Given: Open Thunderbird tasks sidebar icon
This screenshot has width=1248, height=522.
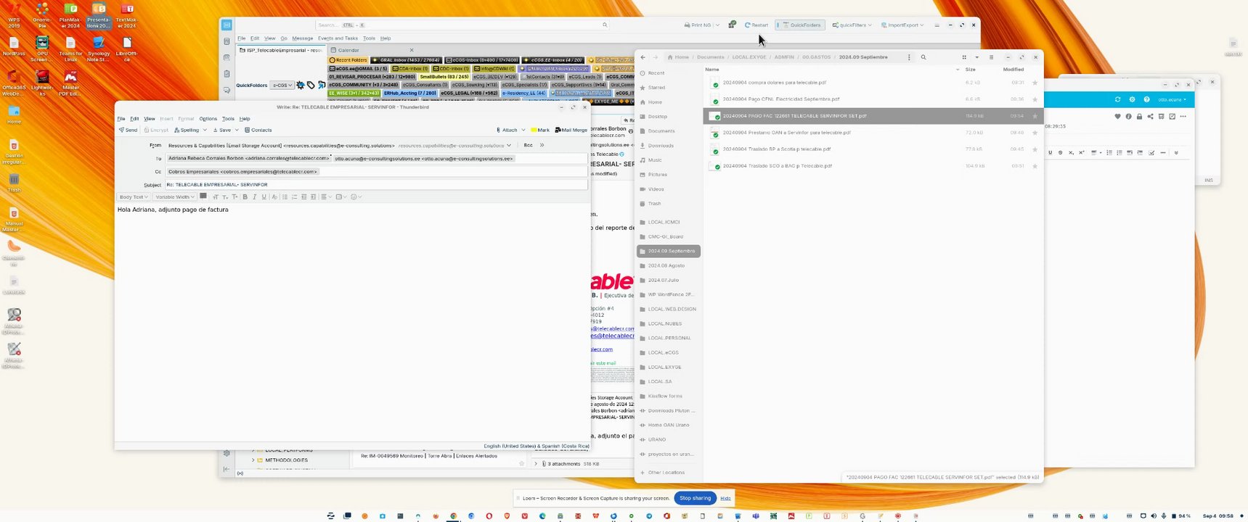Looking at the screenshot, I should point(227,74).
